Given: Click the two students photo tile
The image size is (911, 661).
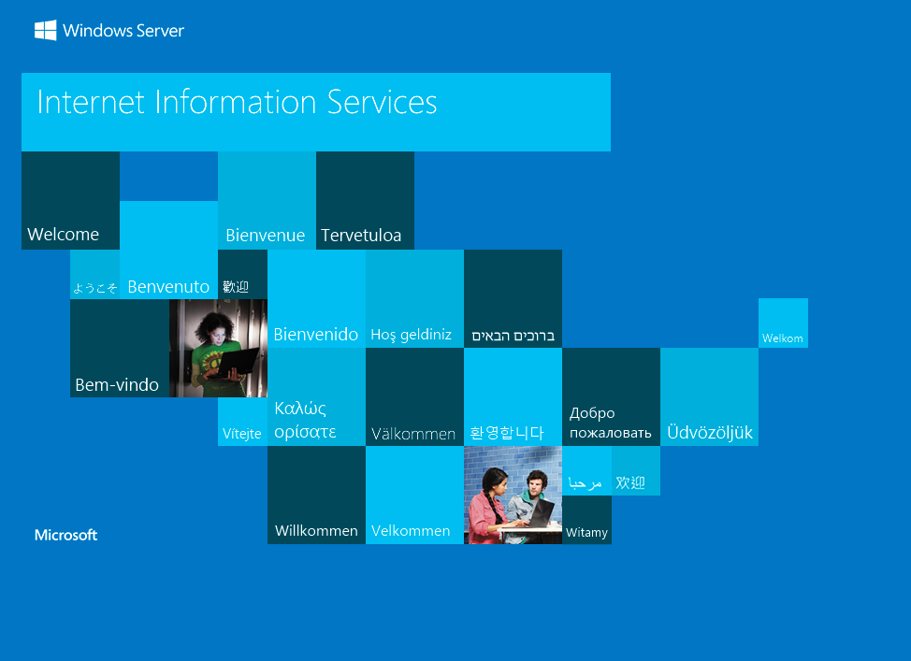Looking at the screenshot, I should point(513,495).
